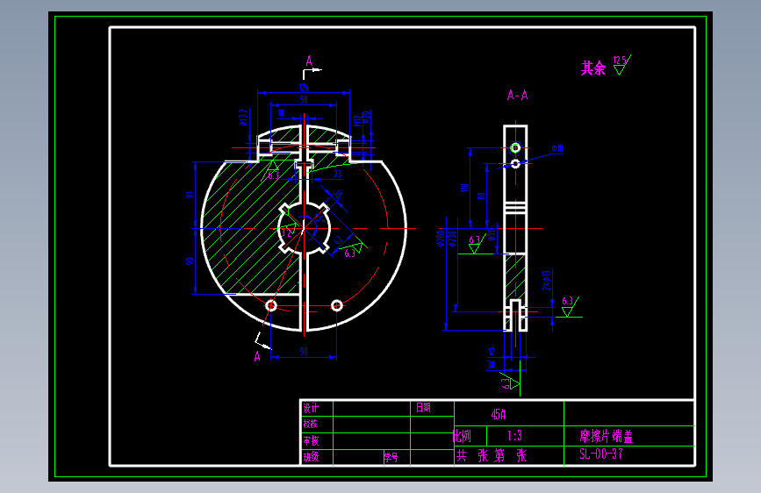The height and width of the screenshot is (493, 761).
Task: Click the '设计' title block cell
Action: pos(311,408)
